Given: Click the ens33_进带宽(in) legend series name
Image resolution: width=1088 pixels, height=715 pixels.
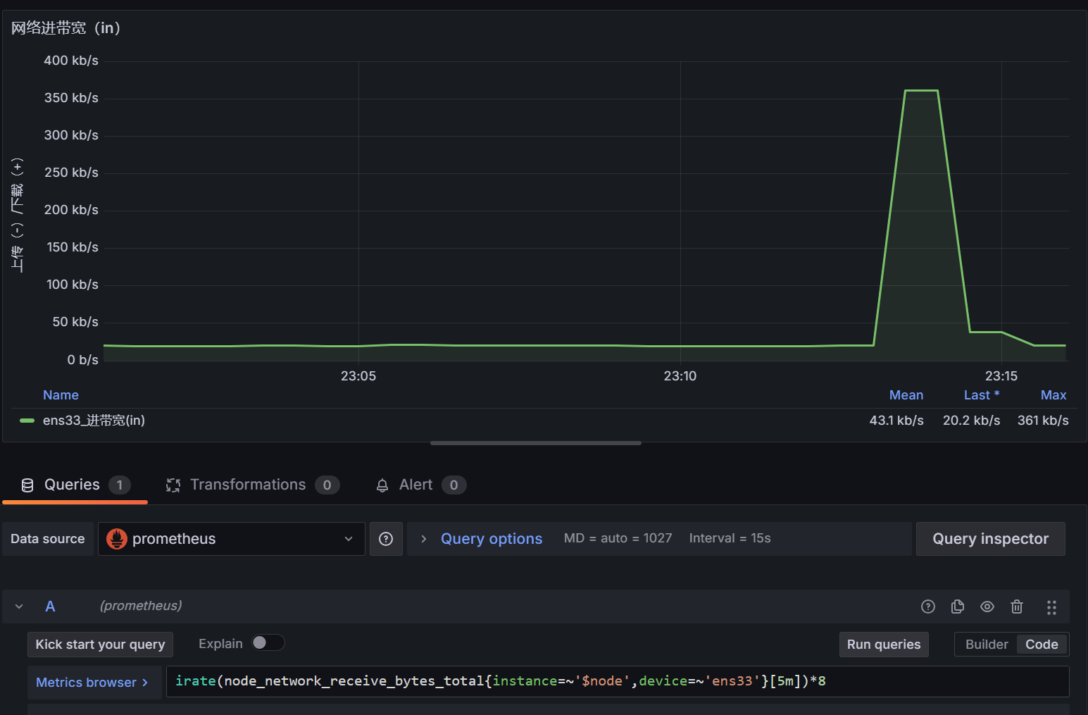Looking at the screenshot, I should pos(94,421).
